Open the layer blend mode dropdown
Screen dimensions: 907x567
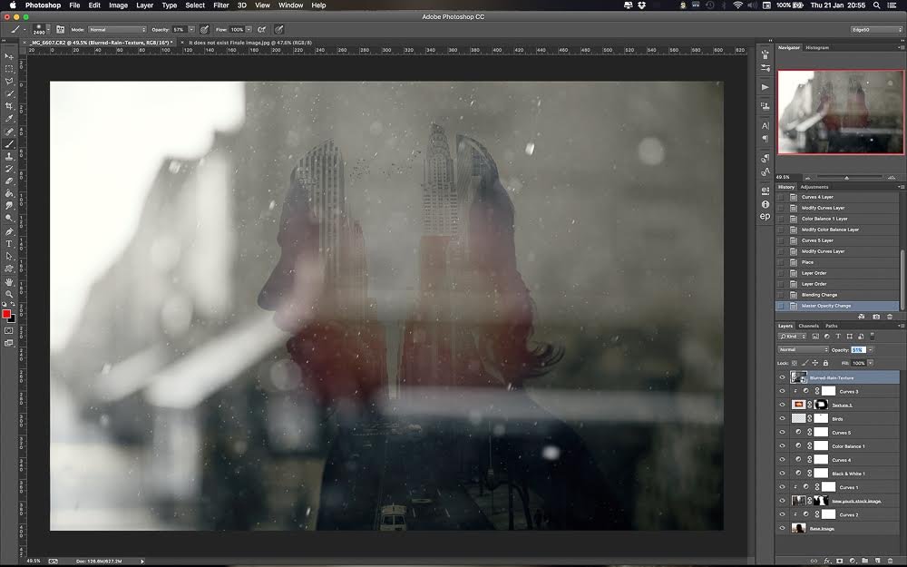[x=803, y=349]
